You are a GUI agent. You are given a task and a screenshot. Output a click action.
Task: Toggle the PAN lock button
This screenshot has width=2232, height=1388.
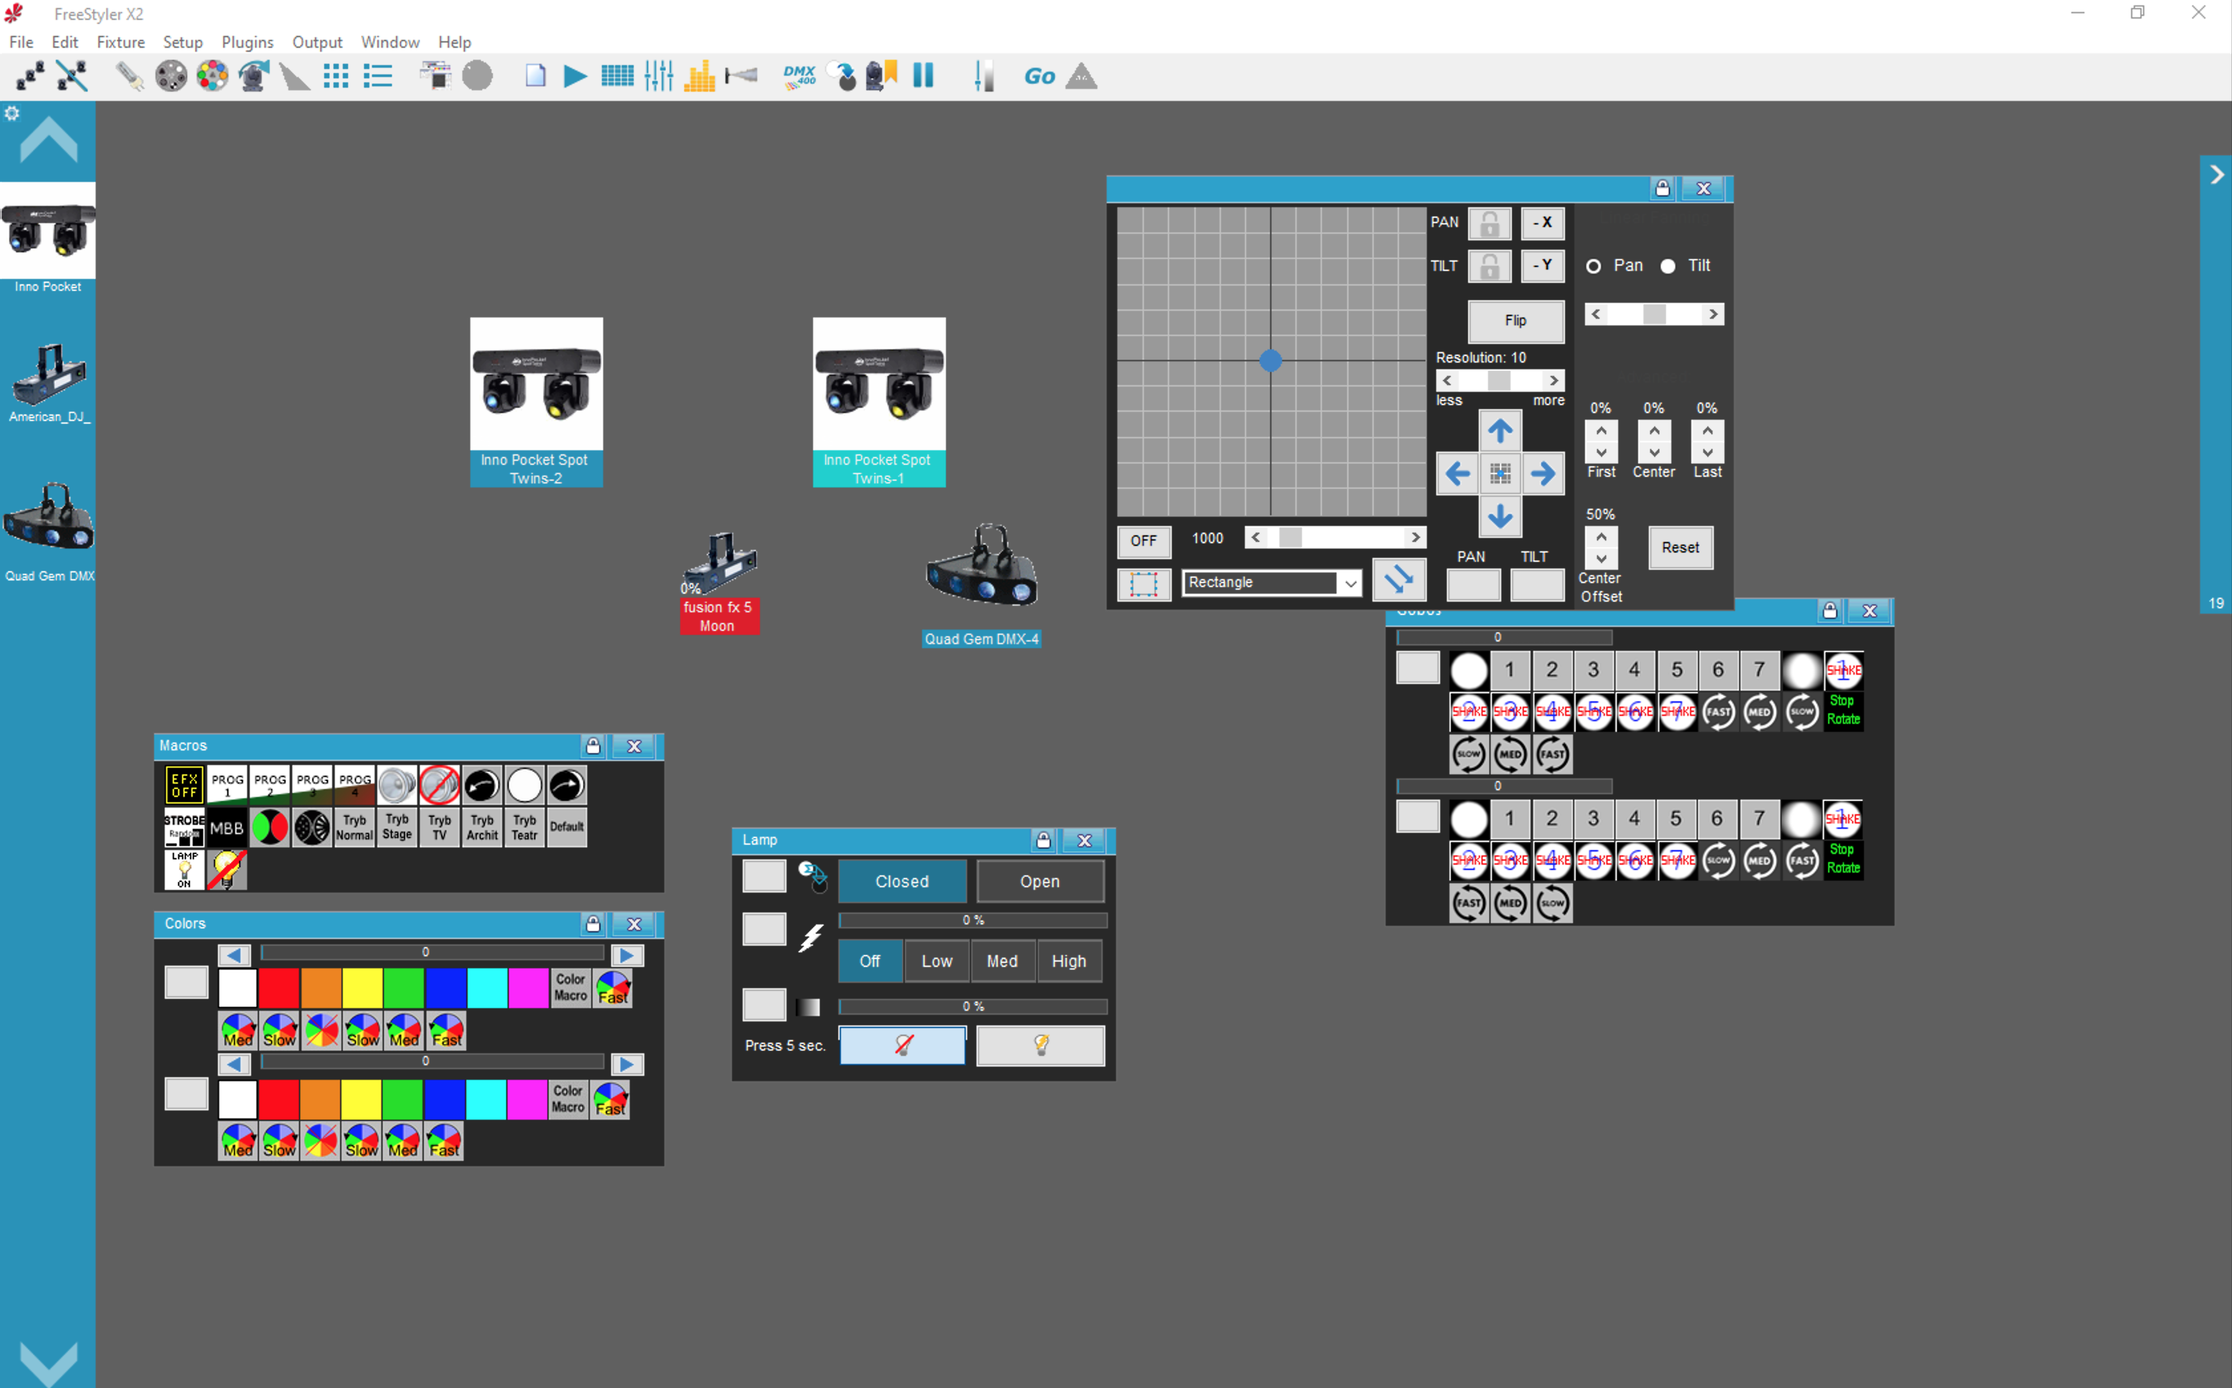tap(1489, 223)
